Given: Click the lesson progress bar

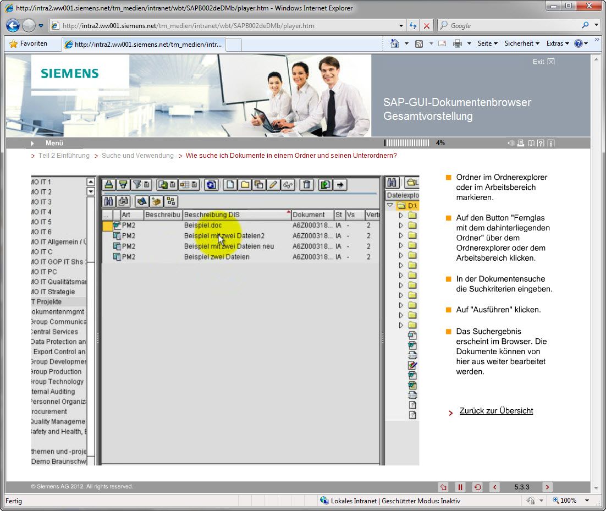Looking at the screenshot, I should click(407, 143).
